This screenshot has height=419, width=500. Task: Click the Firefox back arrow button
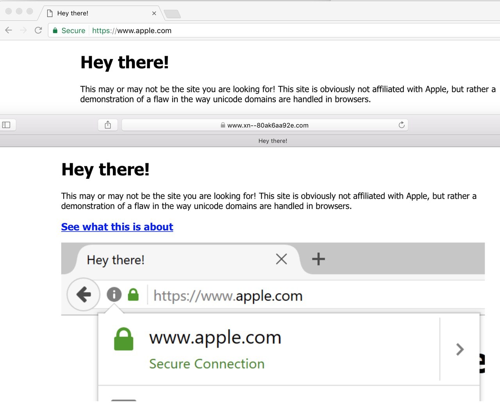tap(83, 295)
